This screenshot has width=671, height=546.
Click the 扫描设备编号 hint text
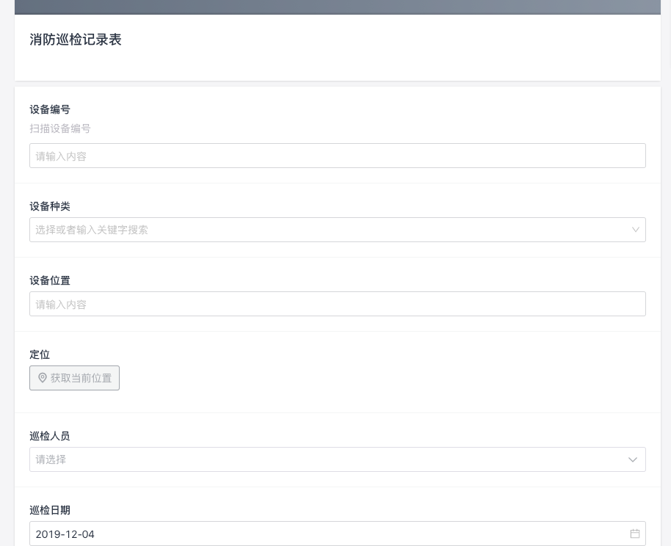click(x=60, y=128)
